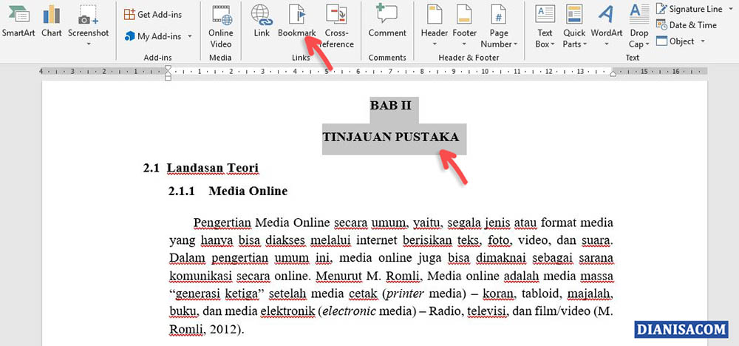739x346 pixels.
Task: Insert WordArt
Action: (x=606, y=21)
